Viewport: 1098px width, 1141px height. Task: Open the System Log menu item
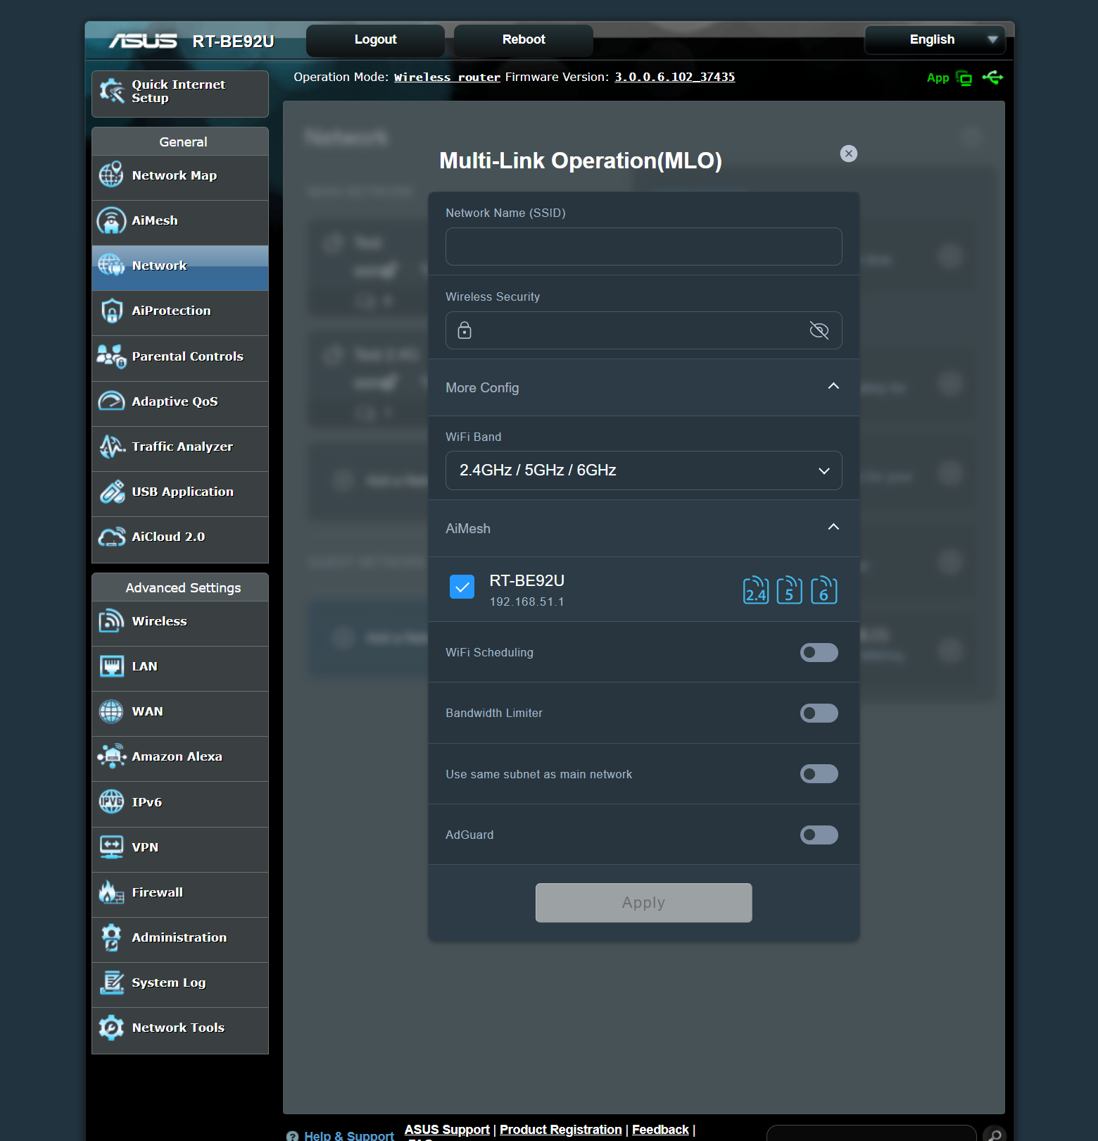tap(179, 985)
